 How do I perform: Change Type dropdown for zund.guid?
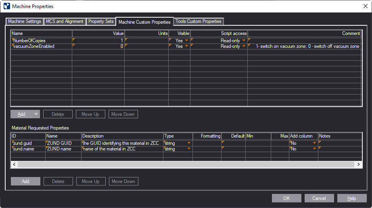pyautogui.click(x=188, y=143)
